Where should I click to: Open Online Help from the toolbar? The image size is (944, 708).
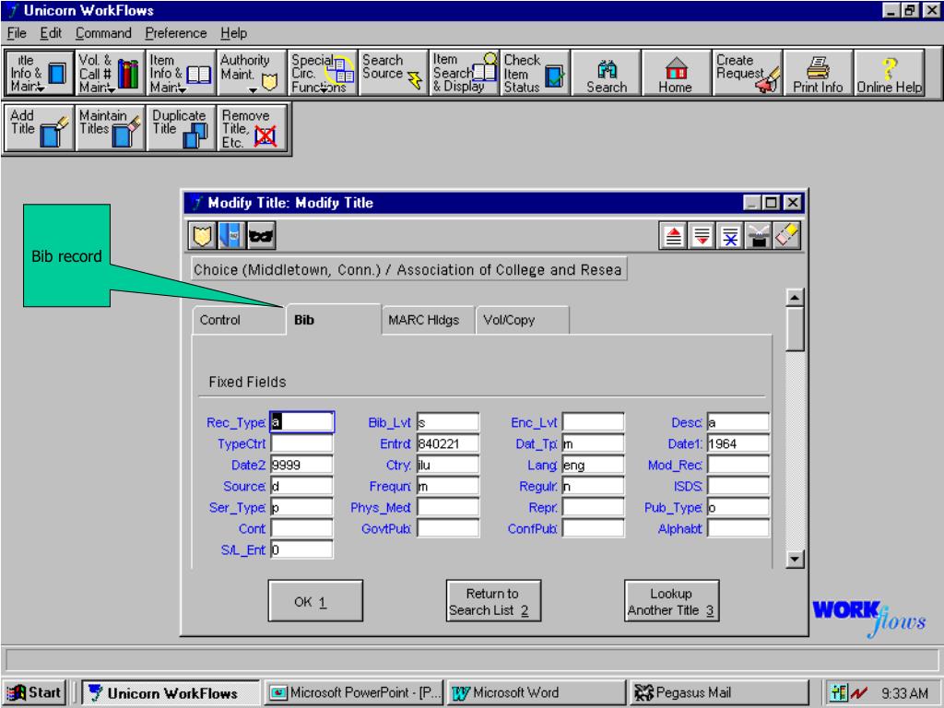[890, 73]
